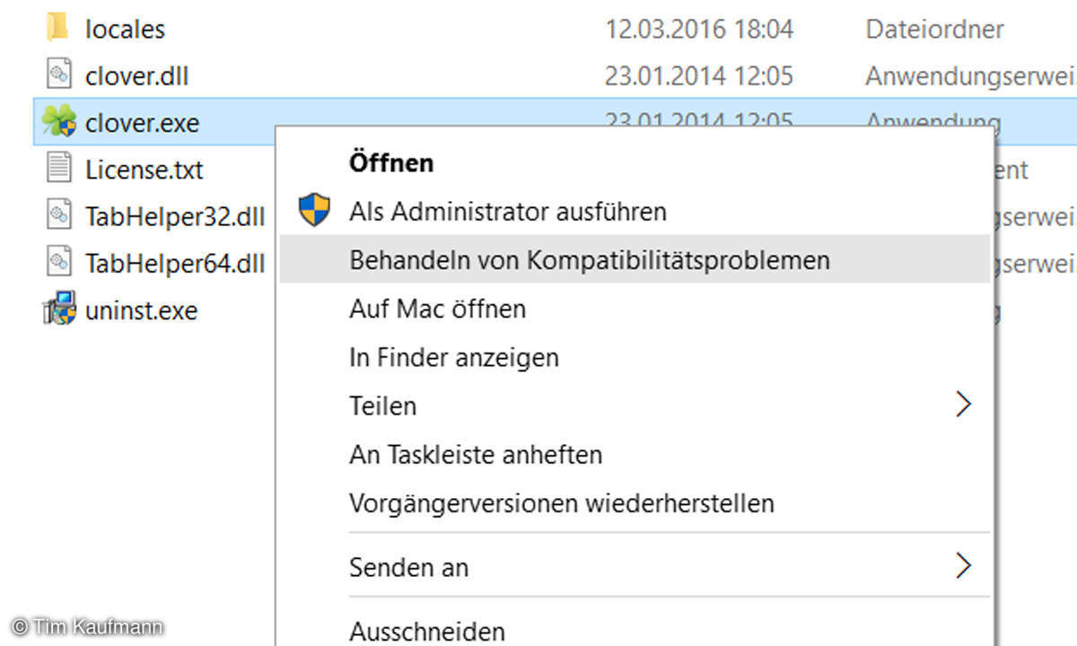Open the Senden an submenu entry
This screenshot has width=1077, height=646.
tap(408, 567)
